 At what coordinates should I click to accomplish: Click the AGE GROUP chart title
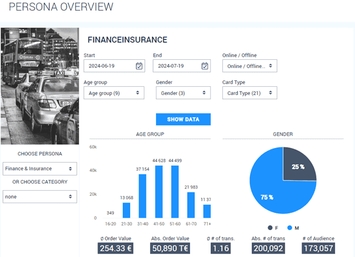coord(150,134)
